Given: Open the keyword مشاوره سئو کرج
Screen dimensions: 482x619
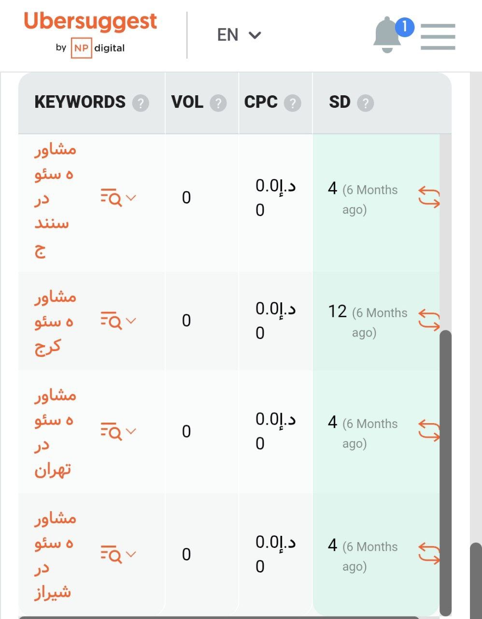Looking at the screenshot, I should (x=55, y=321).
